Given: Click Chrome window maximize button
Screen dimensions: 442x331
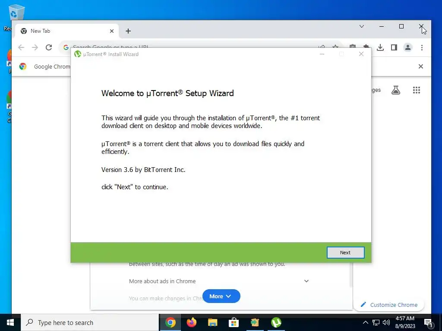Looking at the screenshot, I should (x=401, y=26).
